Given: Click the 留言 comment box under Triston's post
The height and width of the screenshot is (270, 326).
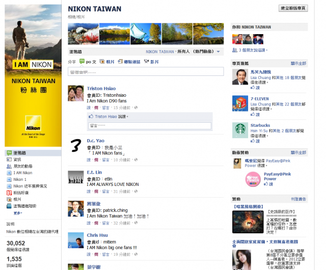Looking at the screenshot, I should click(150, 126).
